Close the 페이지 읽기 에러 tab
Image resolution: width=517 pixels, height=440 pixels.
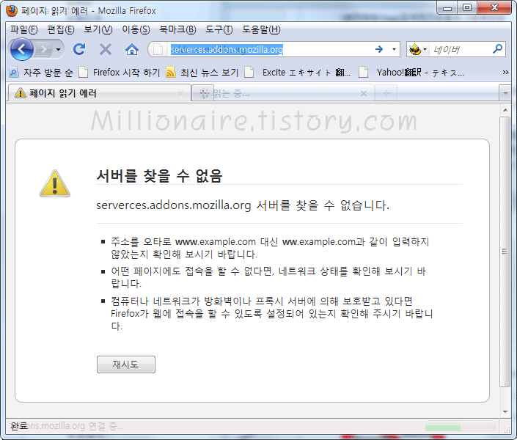180,94
